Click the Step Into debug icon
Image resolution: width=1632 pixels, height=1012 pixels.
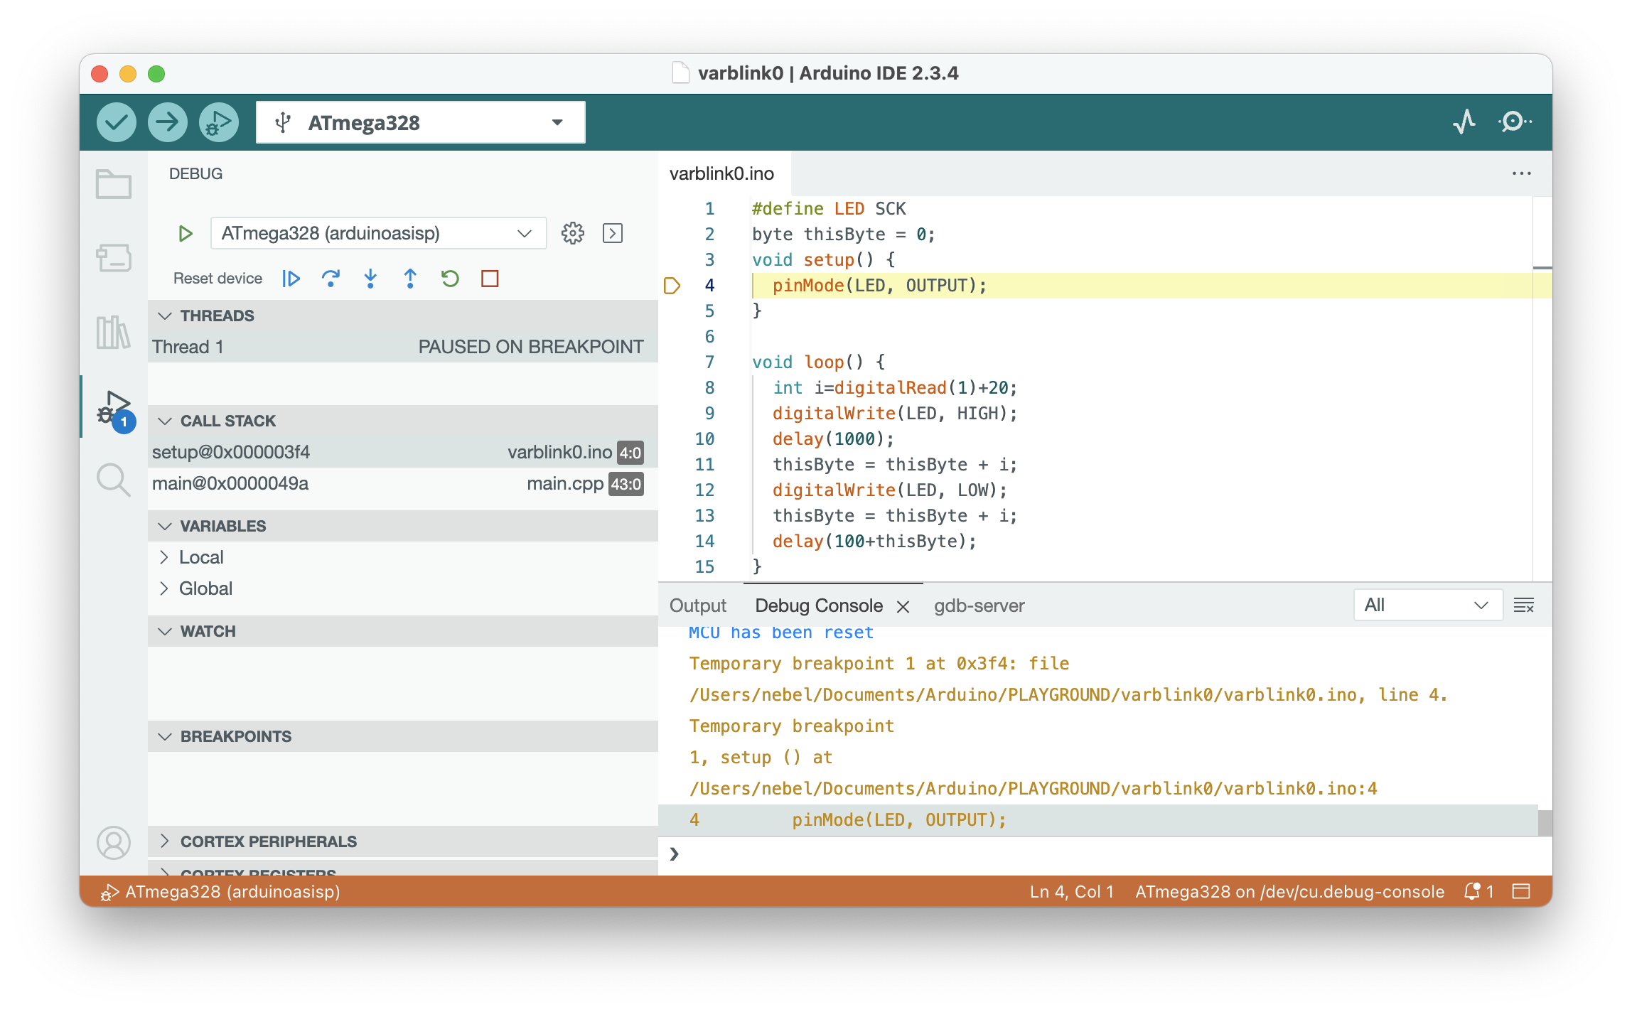pyautogui.click(x=370, y=279)
